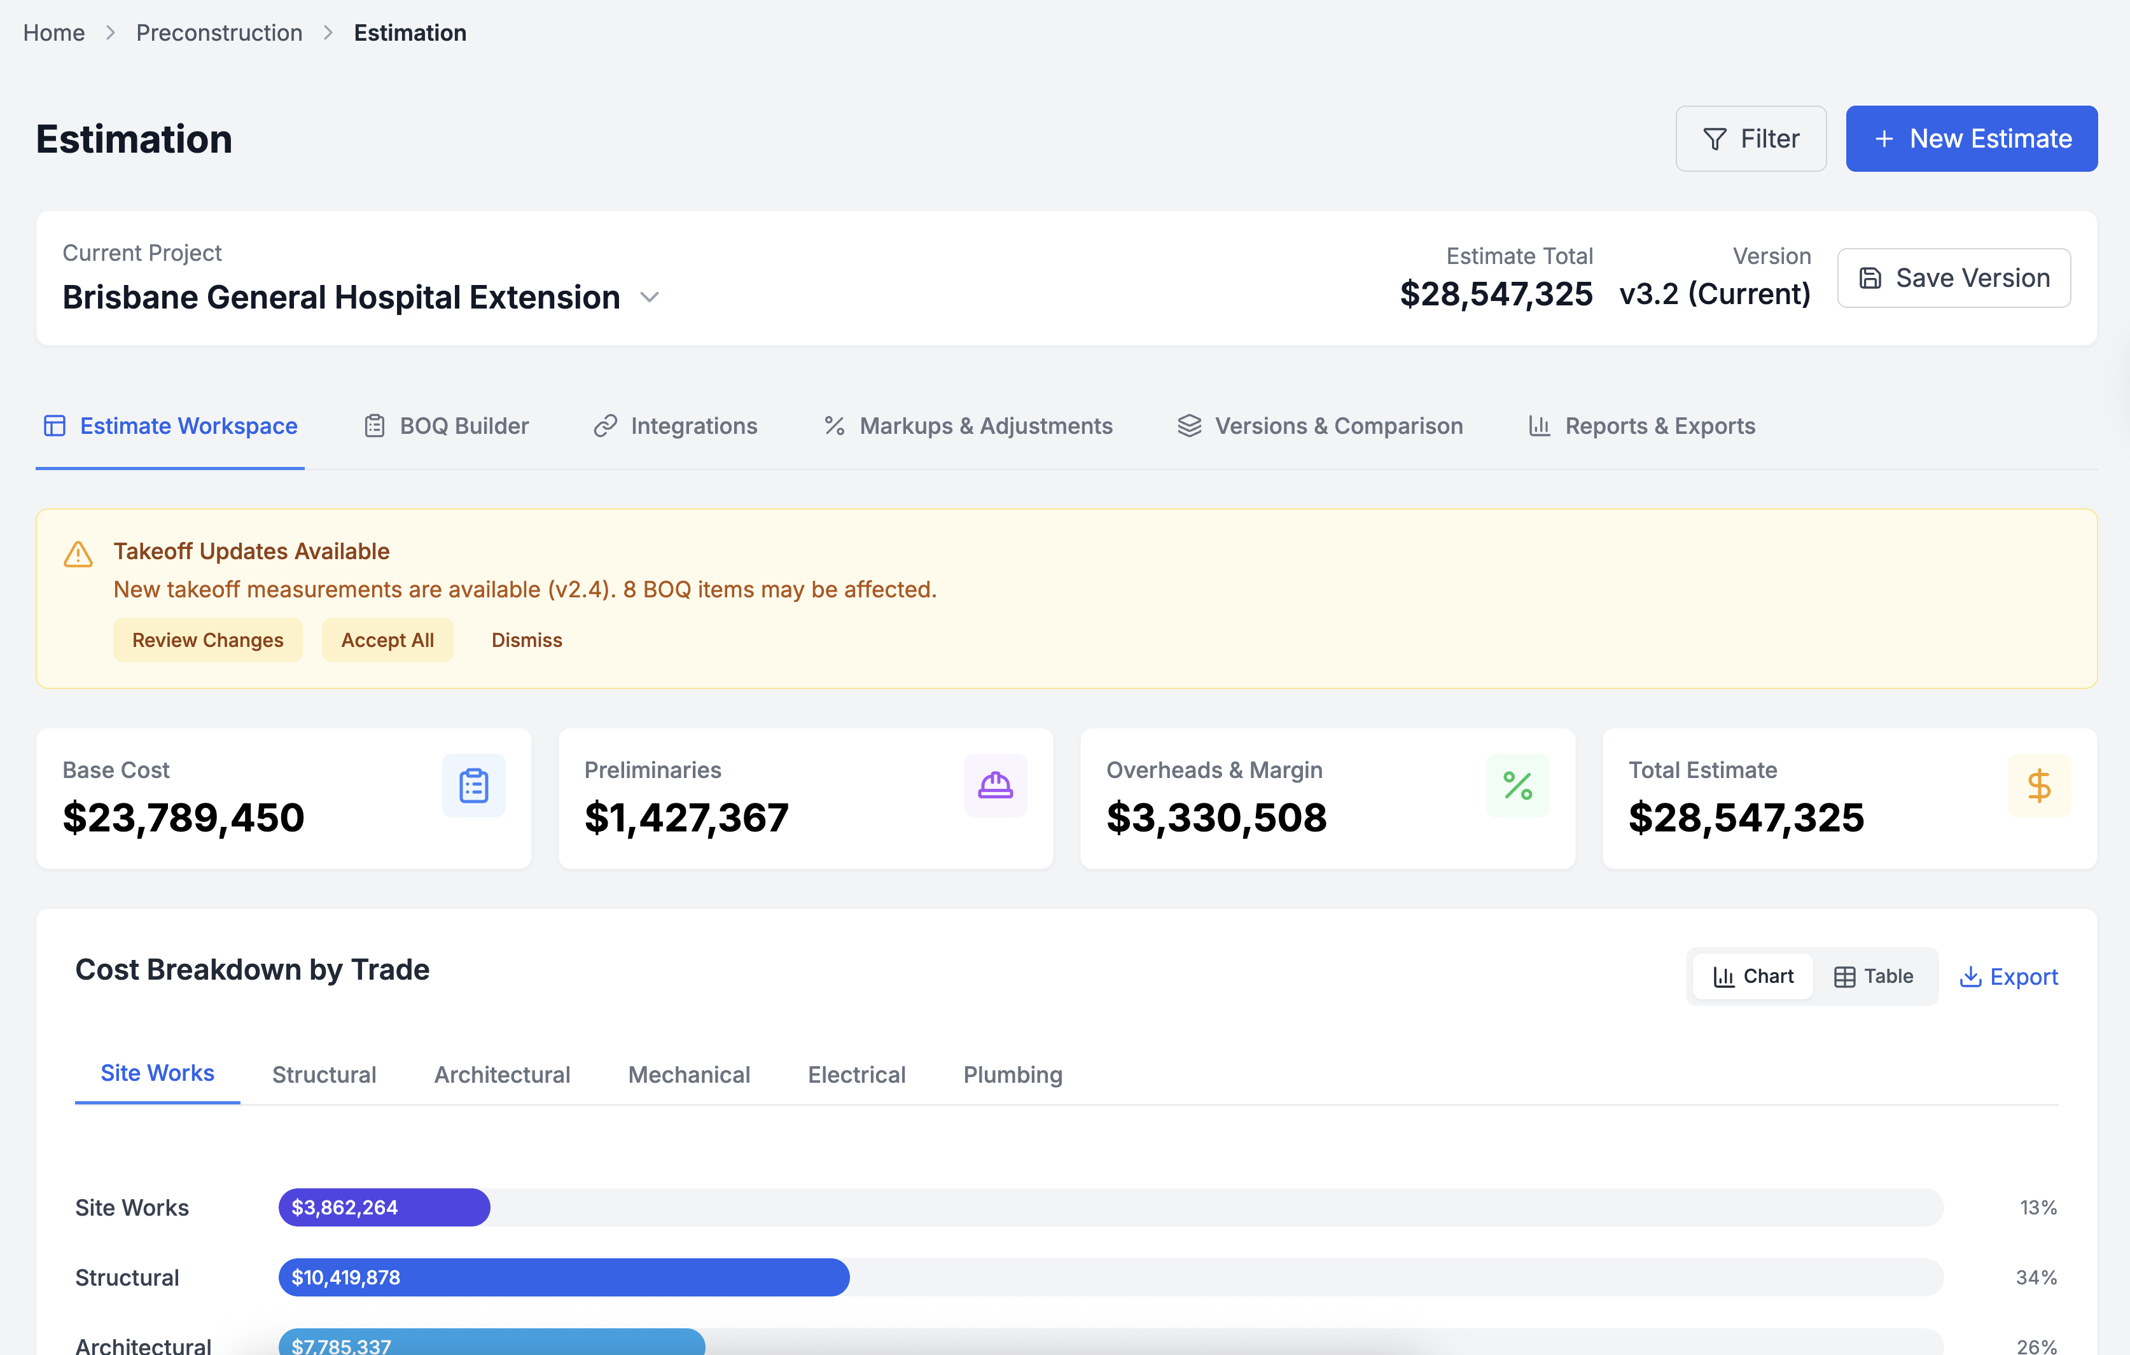Screen dimensions: 2130x1355
Task: Click the Preliminaries hard hat icon
Action: point(995,786)
